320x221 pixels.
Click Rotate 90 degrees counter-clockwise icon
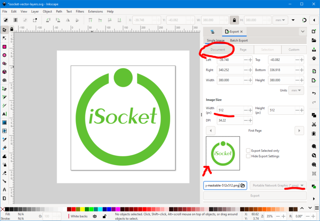coord(48,20)
